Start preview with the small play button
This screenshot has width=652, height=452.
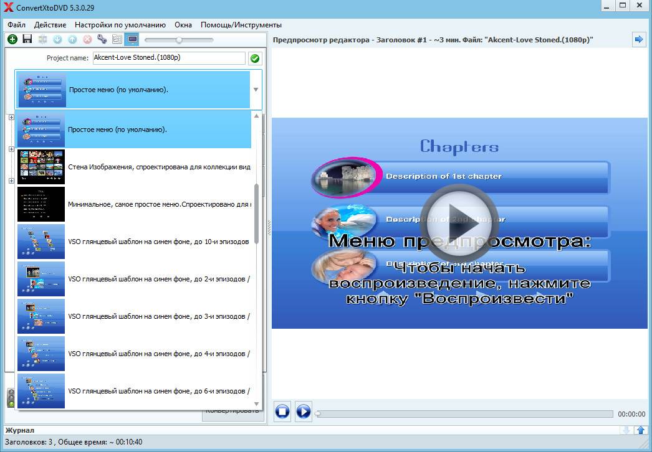304,412
